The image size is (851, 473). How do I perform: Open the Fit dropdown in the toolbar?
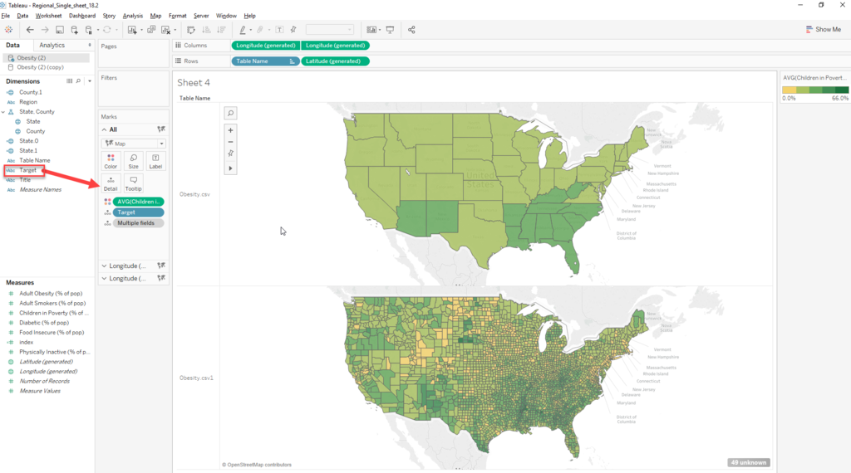pos(330,30)
